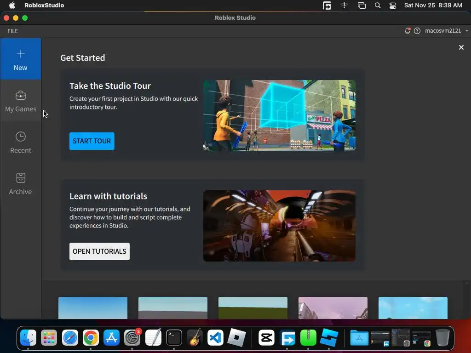Open the App Store from the dock
This screenshot has height=353, width=471.
pos(111,338)
